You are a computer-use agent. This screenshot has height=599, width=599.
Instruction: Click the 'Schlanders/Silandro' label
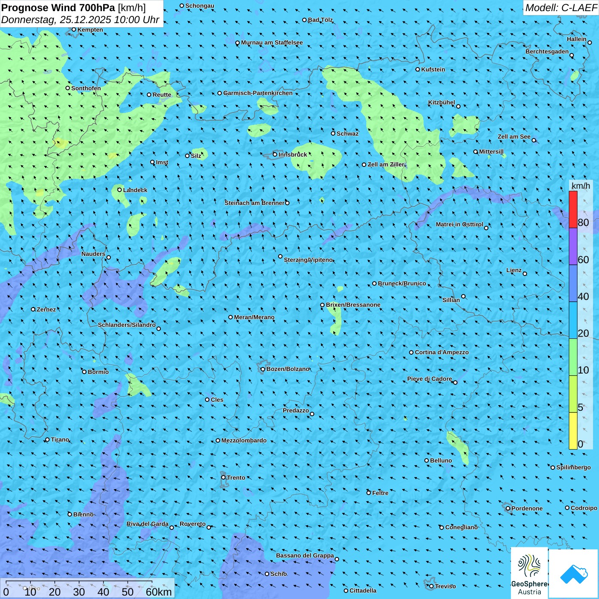coord(127,325)
